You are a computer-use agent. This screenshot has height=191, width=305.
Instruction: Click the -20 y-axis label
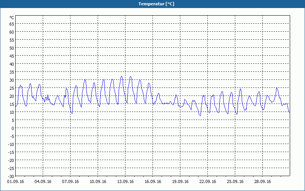11,160
